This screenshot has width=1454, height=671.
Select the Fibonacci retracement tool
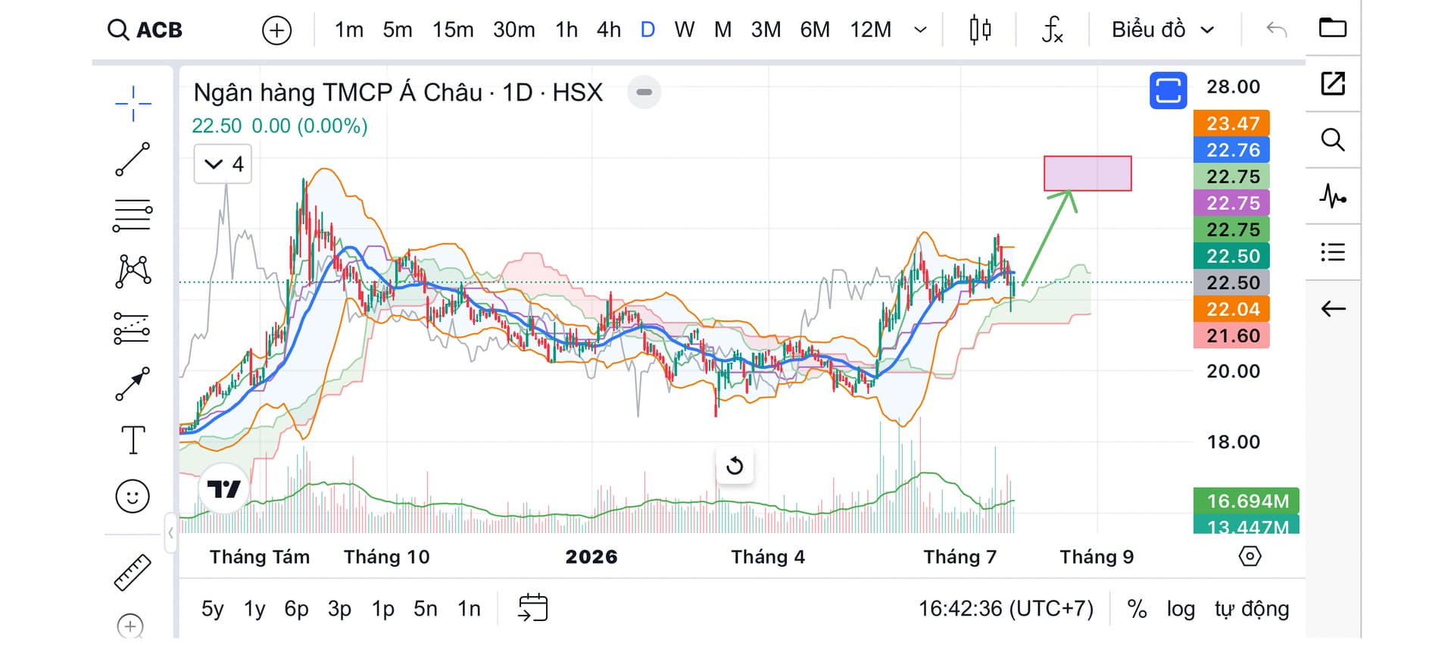[133, 215]
